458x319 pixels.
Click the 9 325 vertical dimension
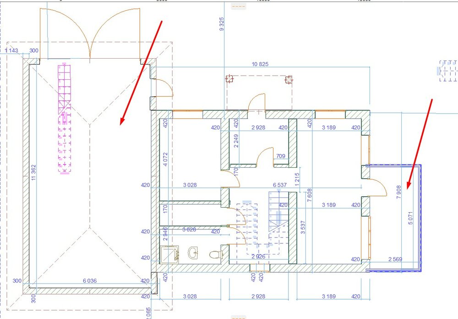(x=221, y=24)
